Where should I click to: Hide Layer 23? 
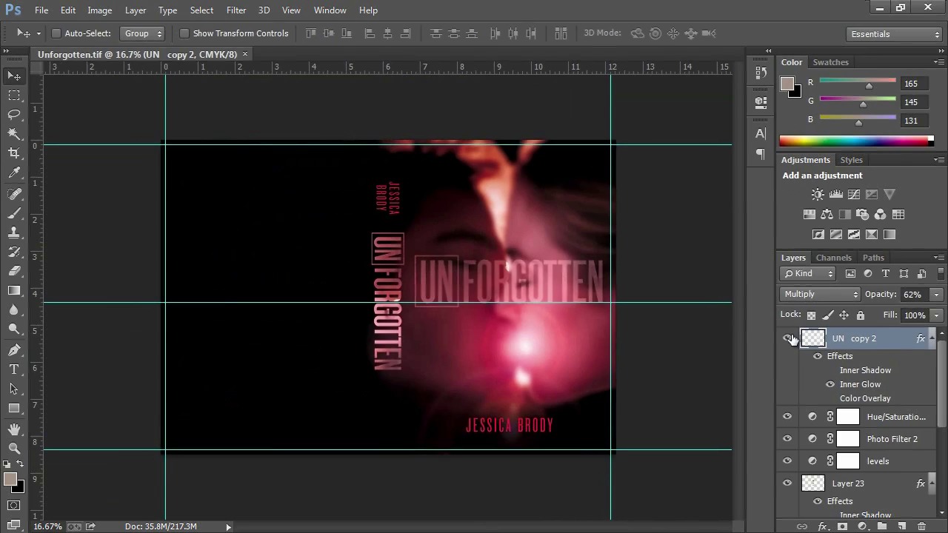787,483
